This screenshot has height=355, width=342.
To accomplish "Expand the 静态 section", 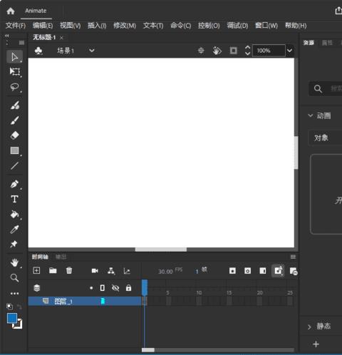I will (x=310, y=327).
